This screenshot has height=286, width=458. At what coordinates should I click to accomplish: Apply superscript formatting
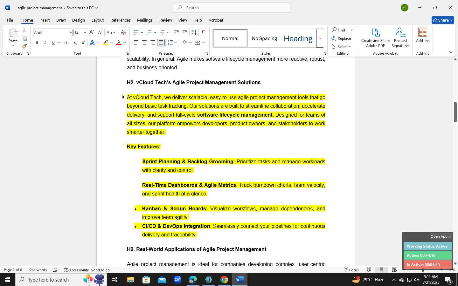coord(83,43)
